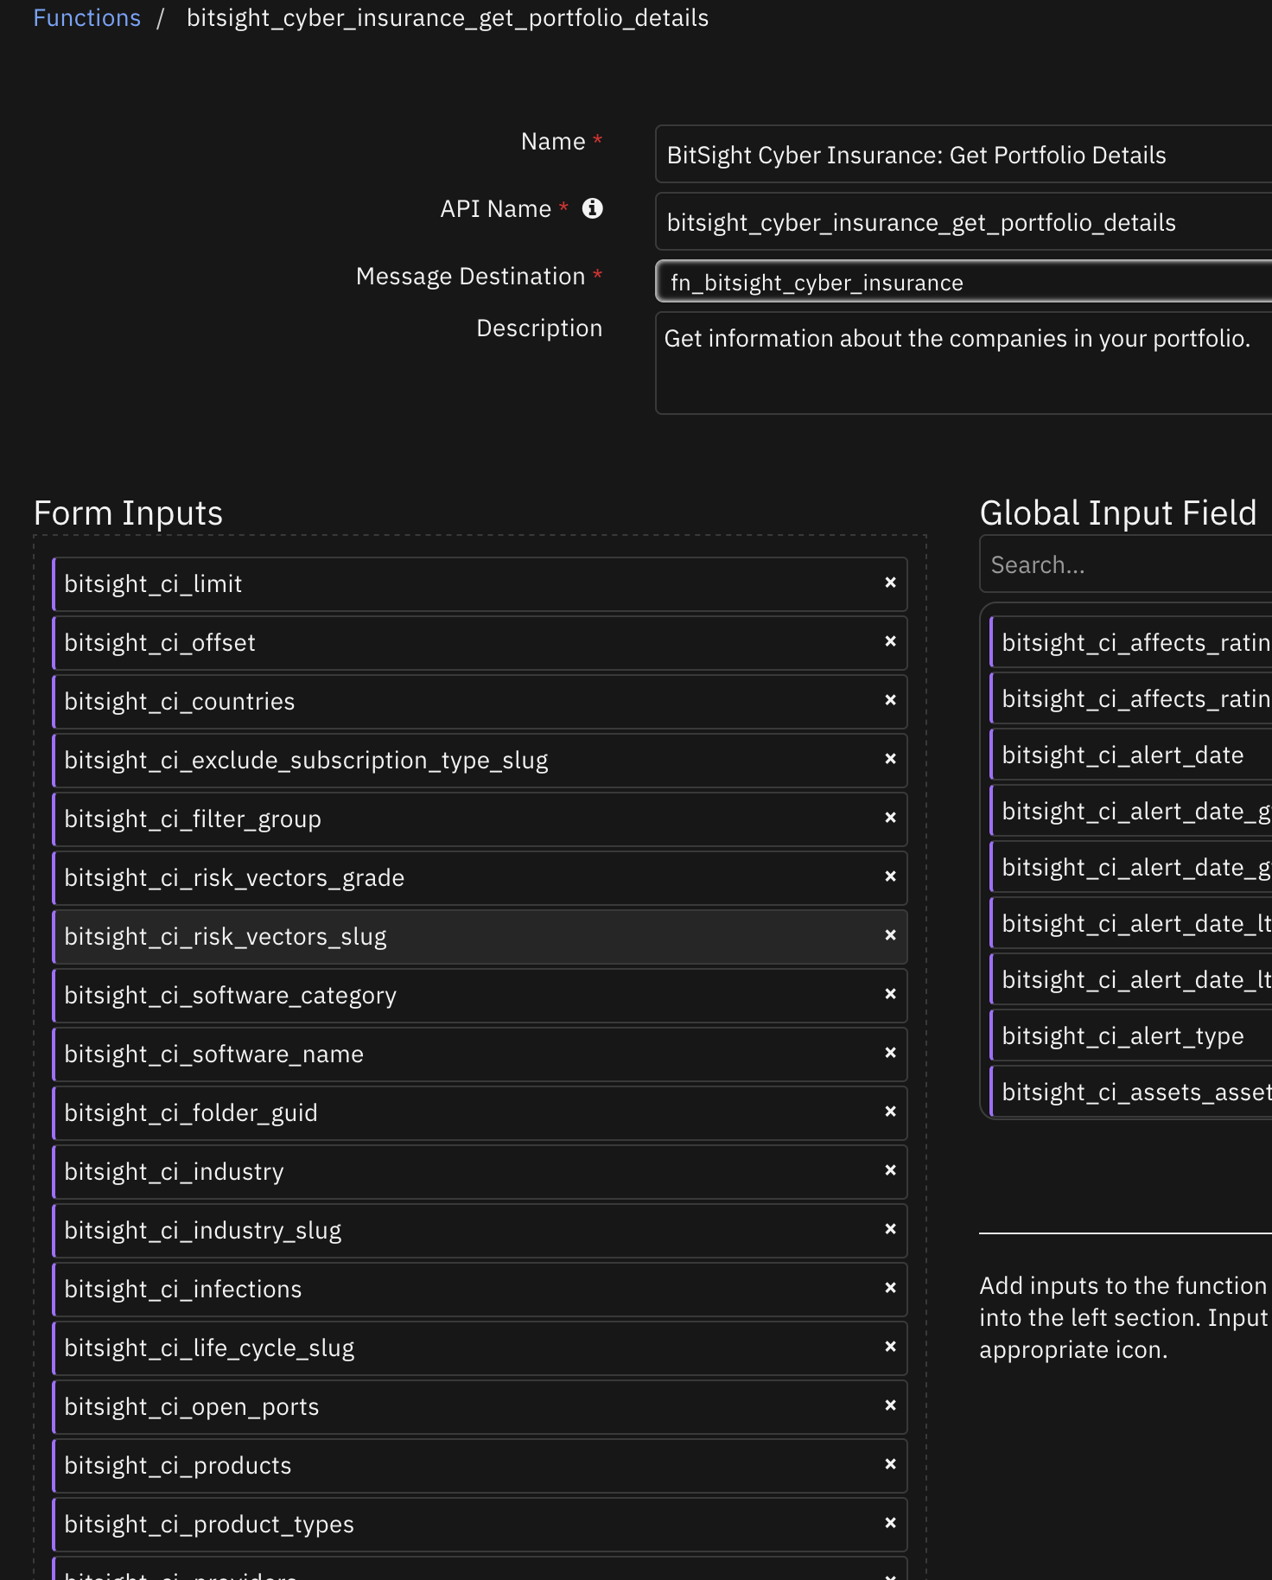Select bitsight_ci_exclude_subscription_type_slug row

[480, 761]
